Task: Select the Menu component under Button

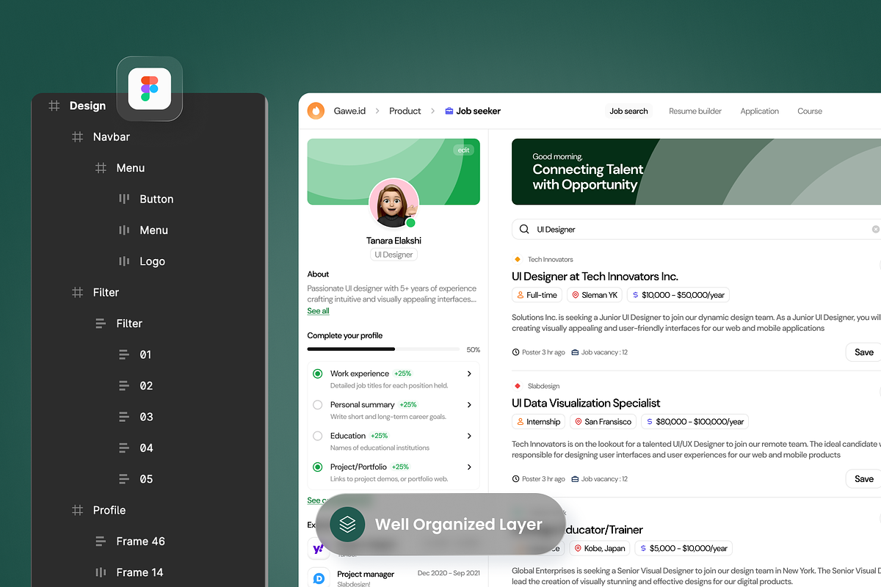Action: pyautogui.click(x=153, y=230)
